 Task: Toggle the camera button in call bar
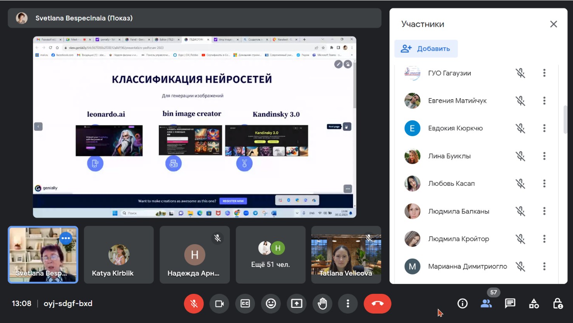coord(219,304)
